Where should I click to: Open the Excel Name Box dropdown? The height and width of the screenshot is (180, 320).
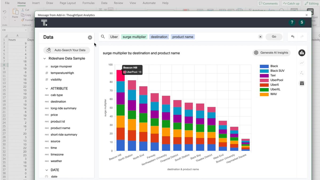tap(26, 30)
